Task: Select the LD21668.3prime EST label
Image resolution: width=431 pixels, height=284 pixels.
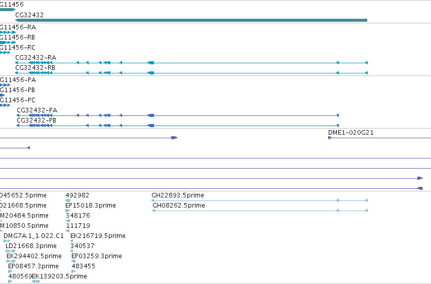Action: [31, 246]
